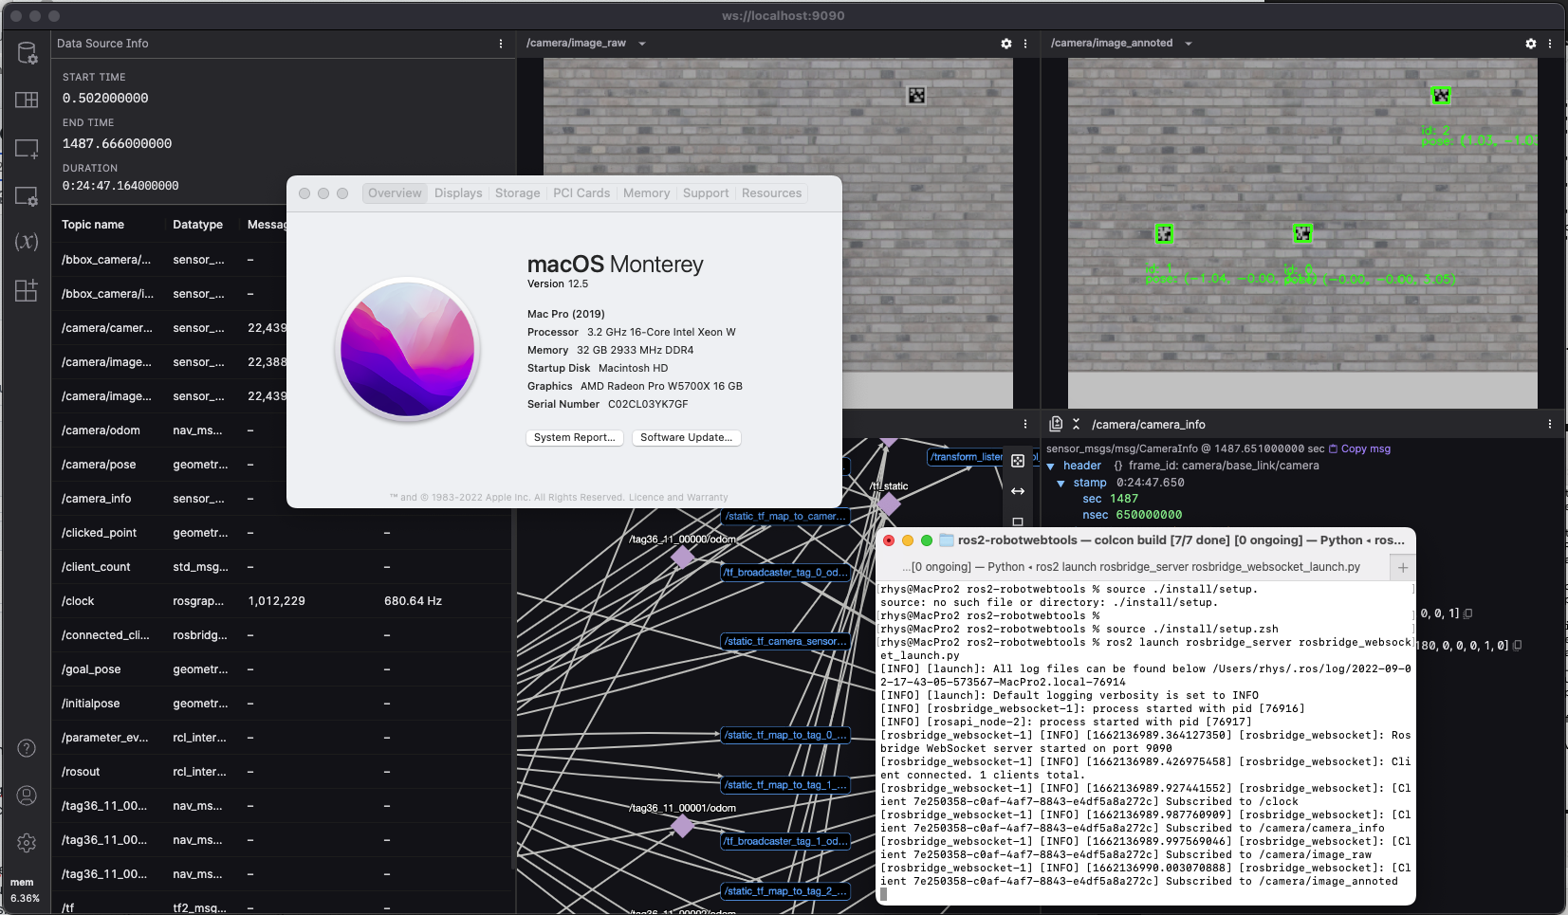The image size is (1568, 915).
Task: Switch to Storage tab in About This Mac
Action: 517,193
